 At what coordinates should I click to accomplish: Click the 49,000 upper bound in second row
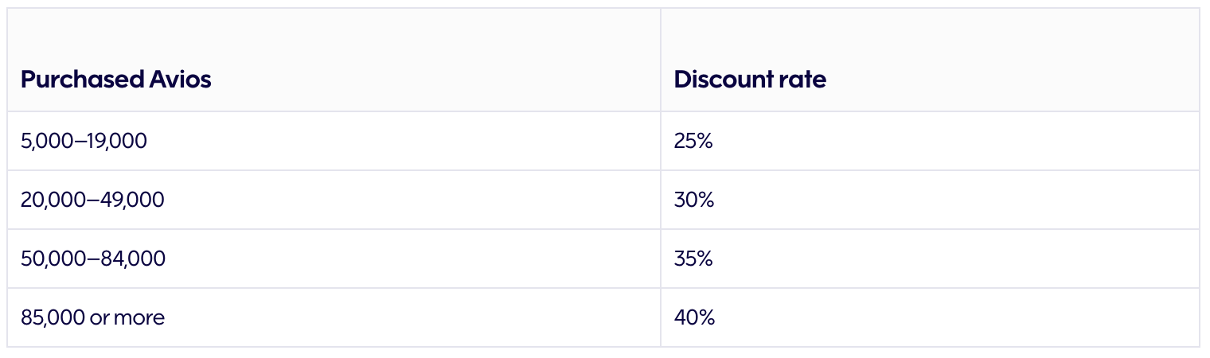(x=131, y=200)
